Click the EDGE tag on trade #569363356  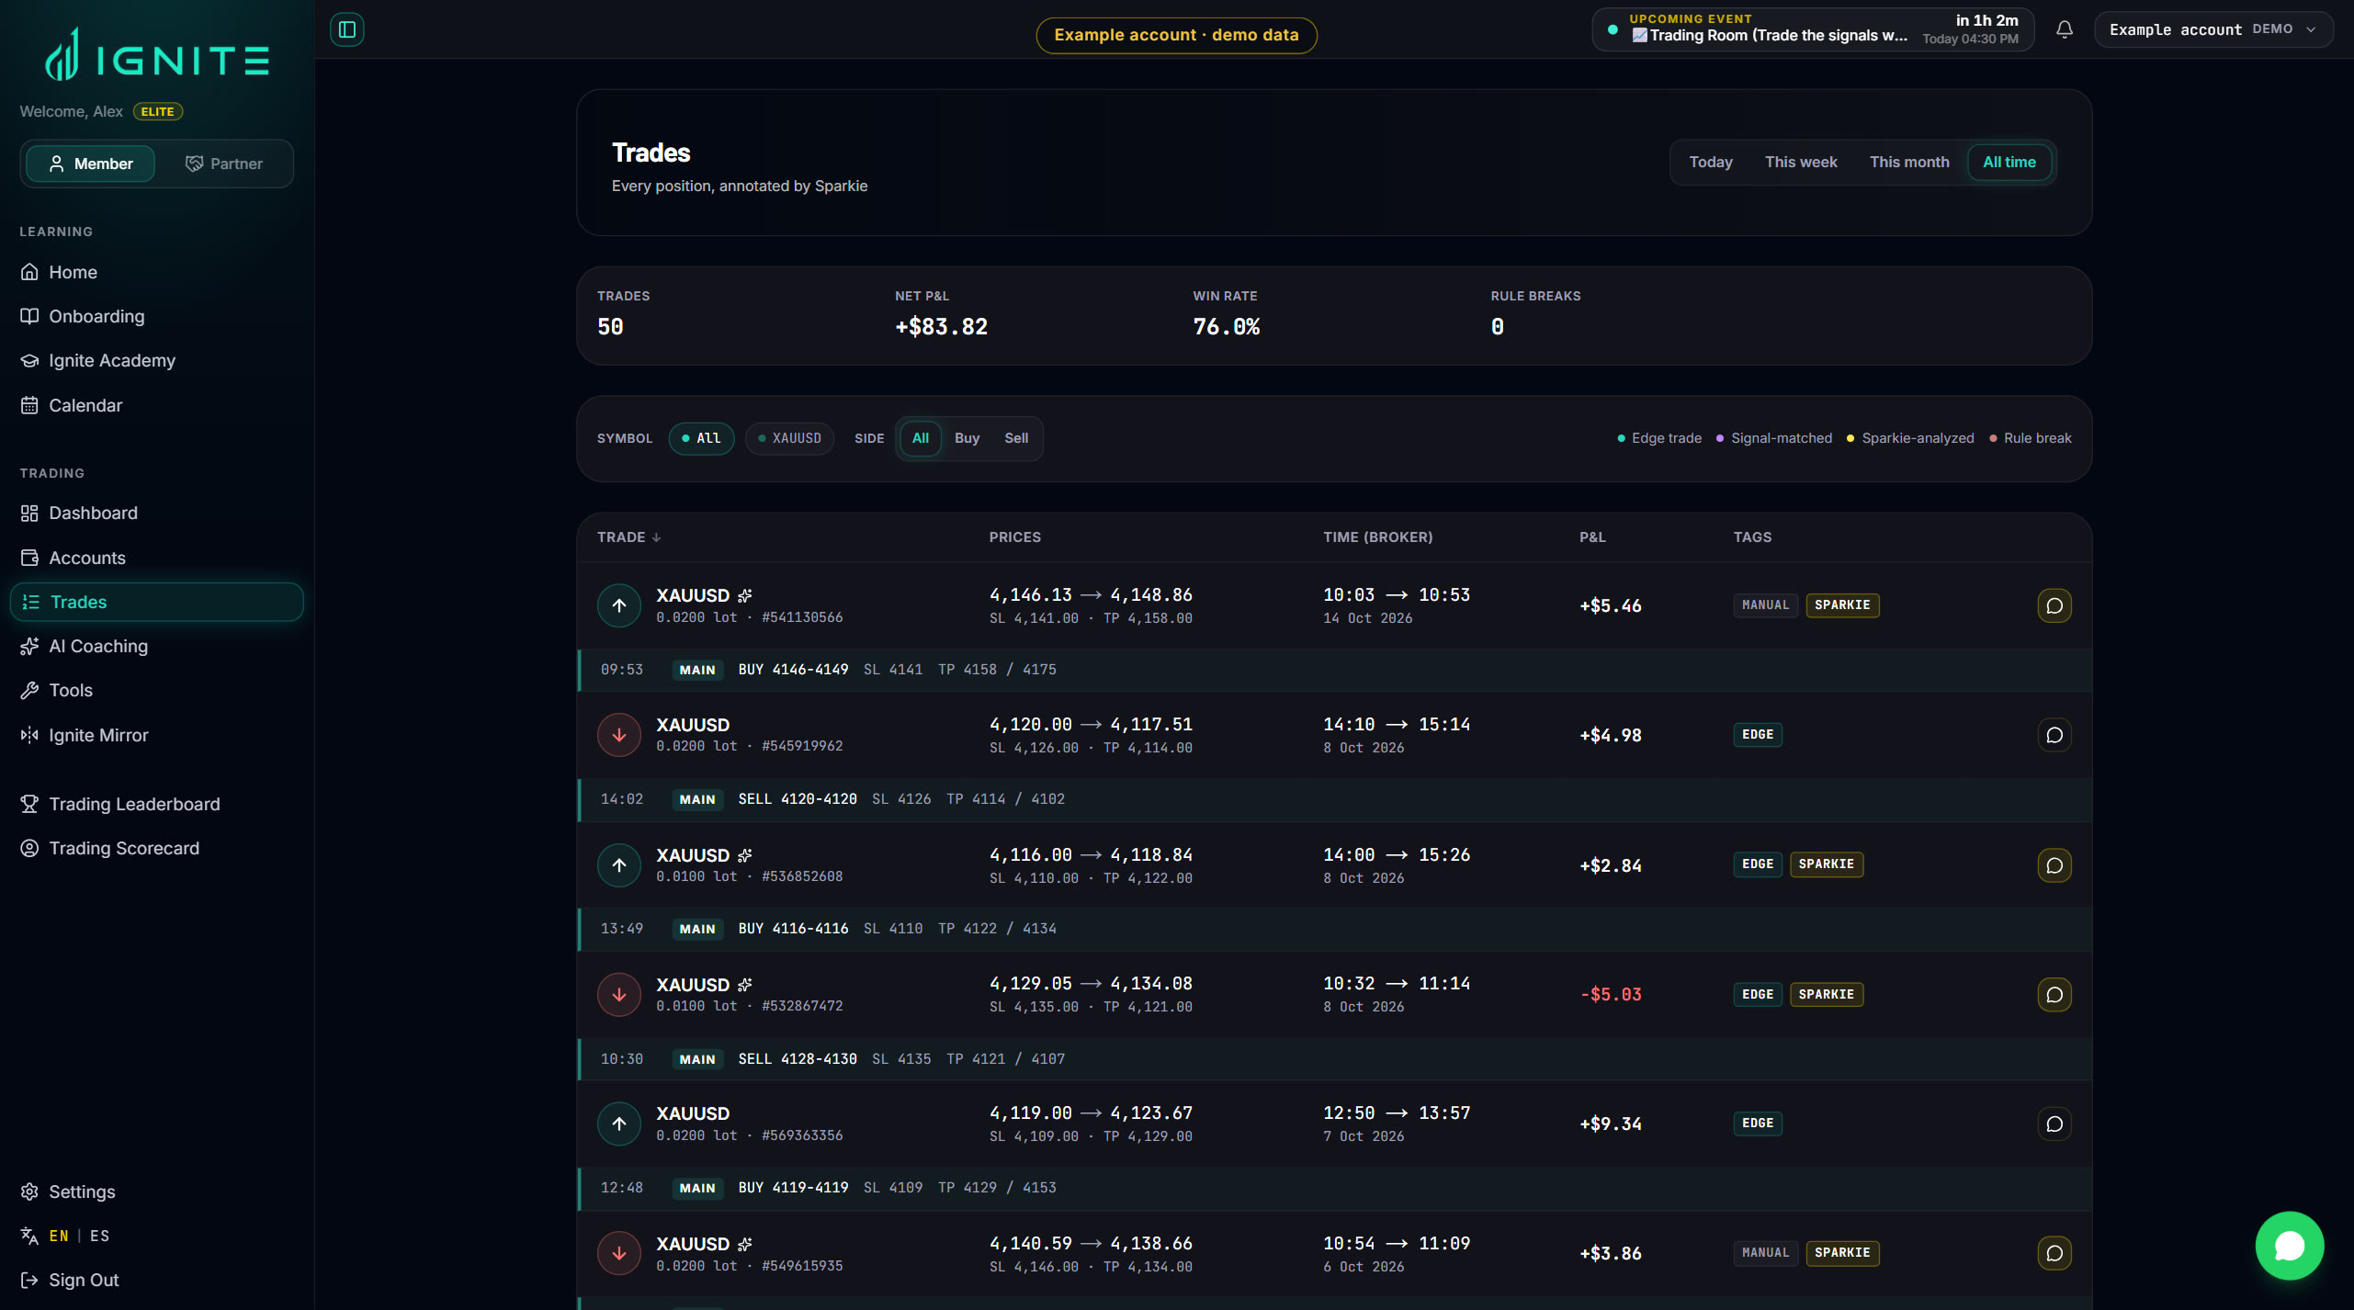(x=1758, y=1124)
